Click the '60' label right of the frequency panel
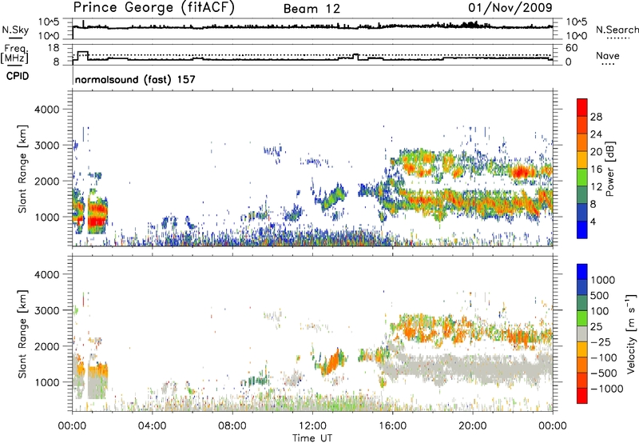This screenshot has height=443, width=639. coord(571,48)
